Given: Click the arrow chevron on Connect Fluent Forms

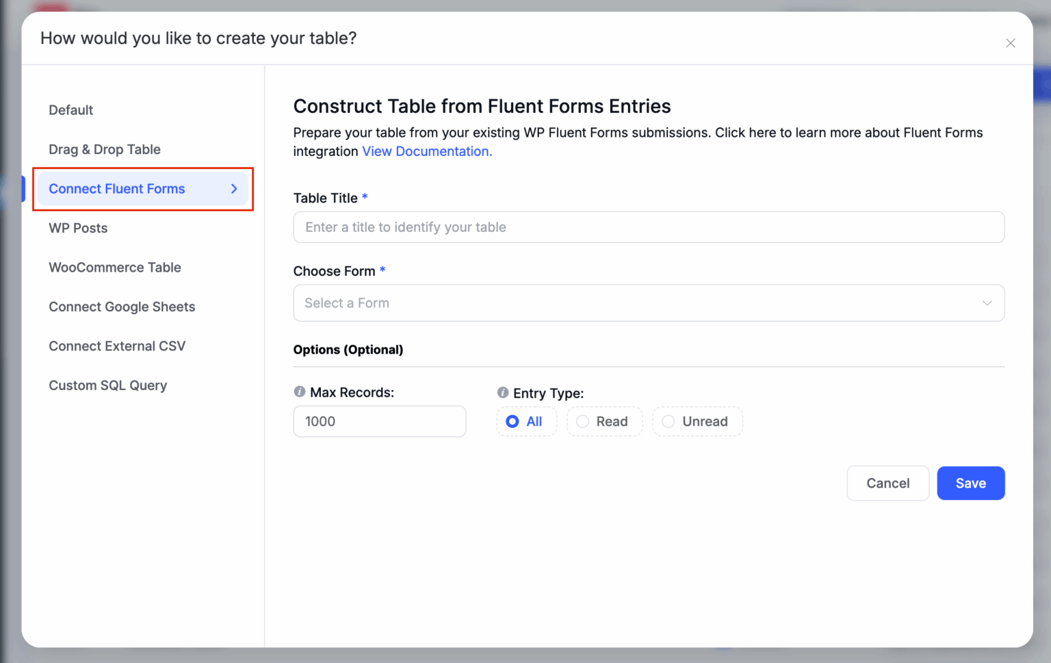Looking at the screenshot, I should pos(234,189).
